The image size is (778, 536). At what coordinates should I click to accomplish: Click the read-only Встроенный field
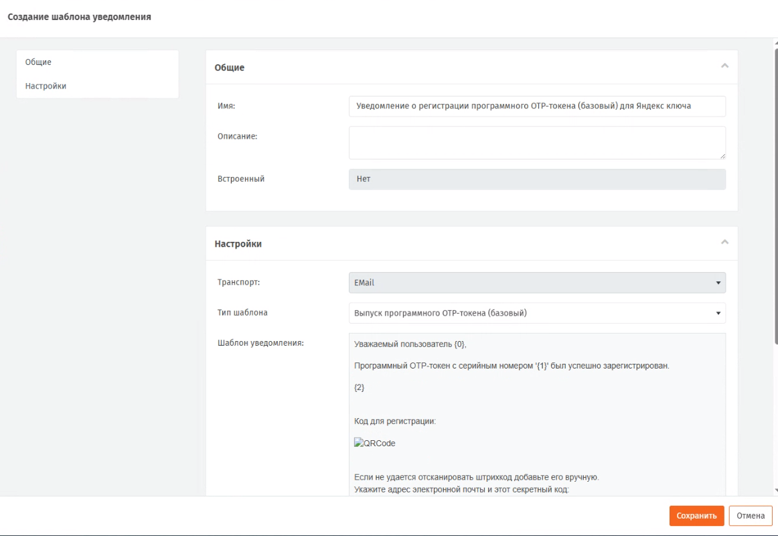pos(537,180)
